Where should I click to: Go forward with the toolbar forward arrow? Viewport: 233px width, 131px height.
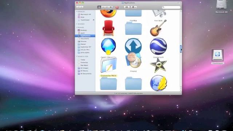[82, 7]
